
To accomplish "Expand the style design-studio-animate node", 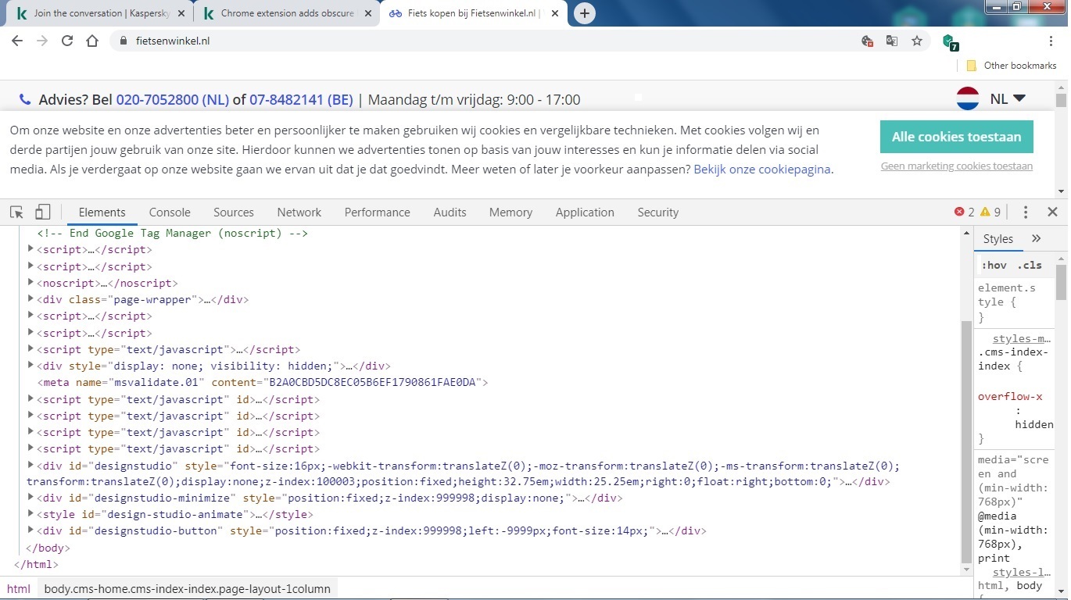I will (30, 514).
